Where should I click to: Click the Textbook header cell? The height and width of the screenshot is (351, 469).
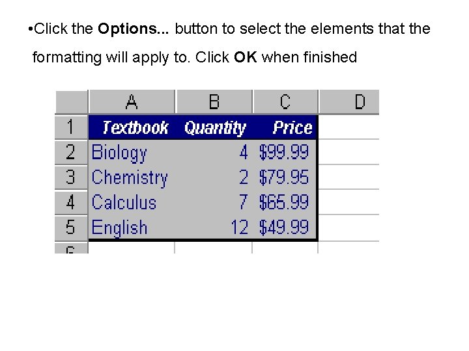click(x=135, y=127)
